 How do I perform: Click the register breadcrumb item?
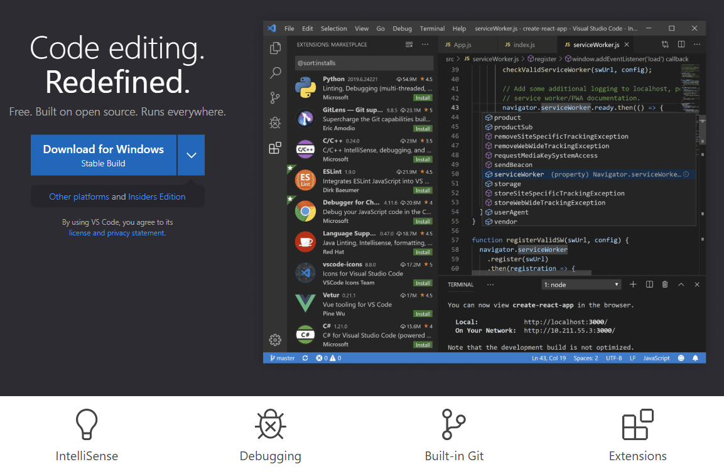542,59
